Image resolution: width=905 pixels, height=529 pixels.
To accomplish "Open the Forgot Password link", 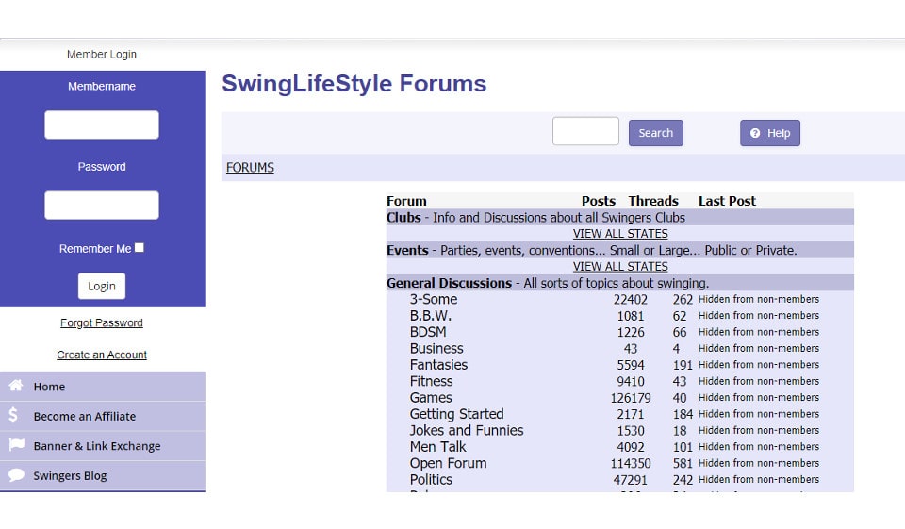I will click(x=102, y=322).
